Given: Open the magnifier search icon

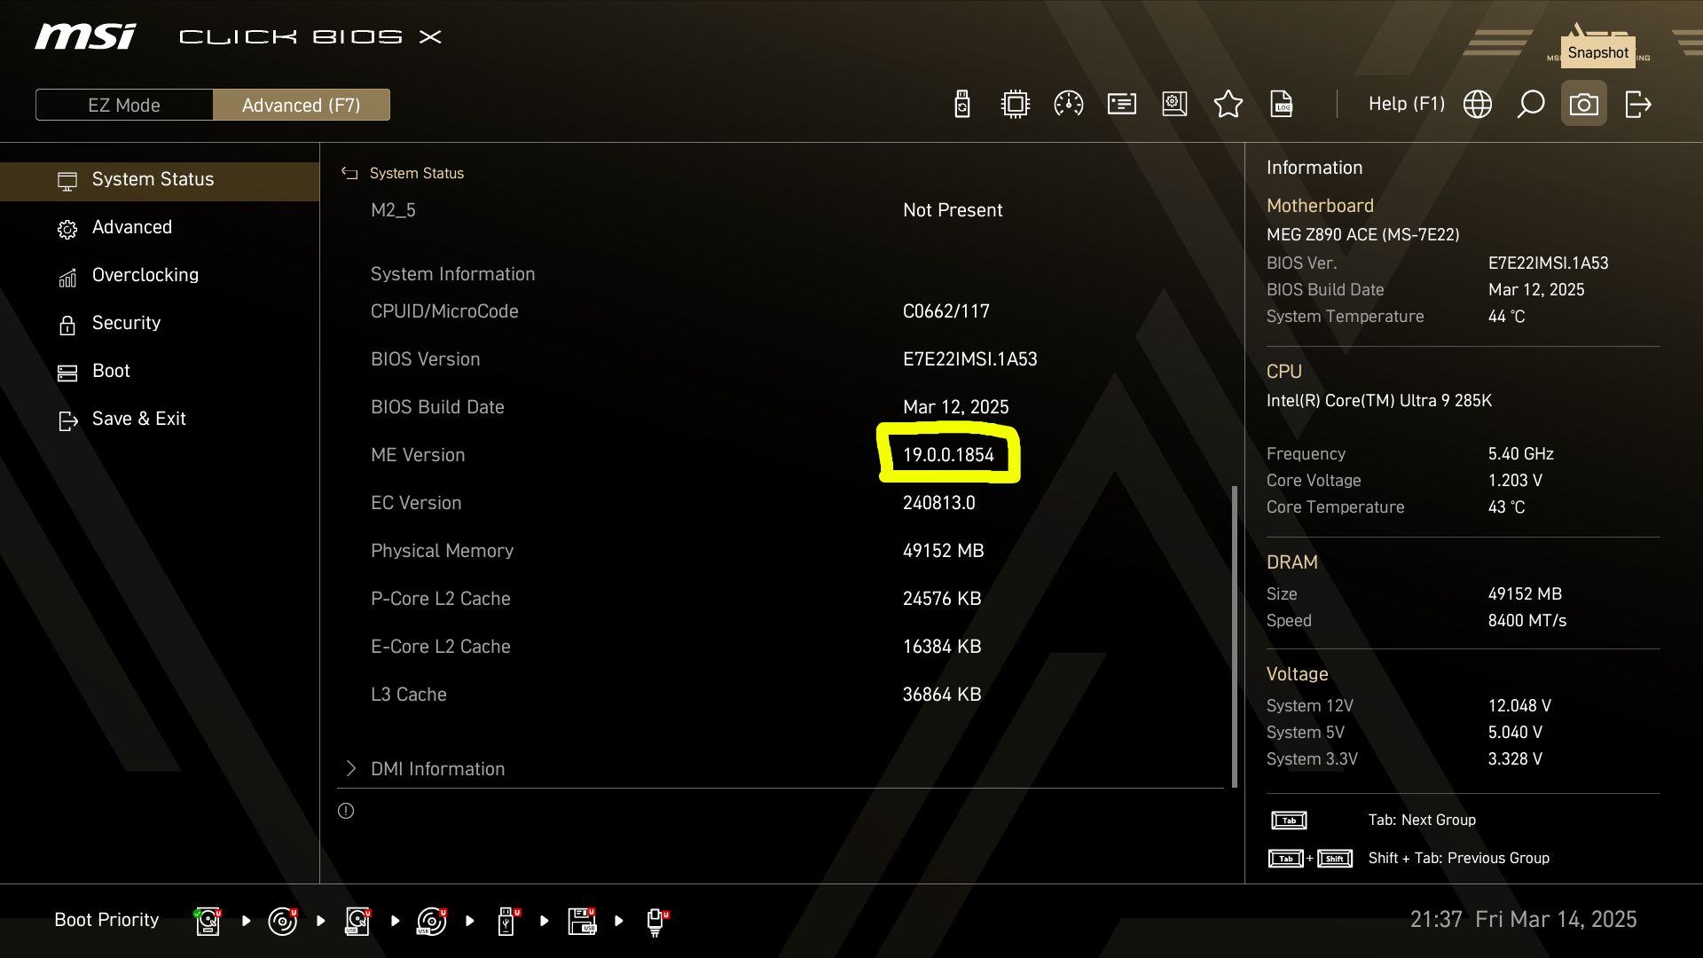Looking at the screenshot, I should (x=1531, y=105).
